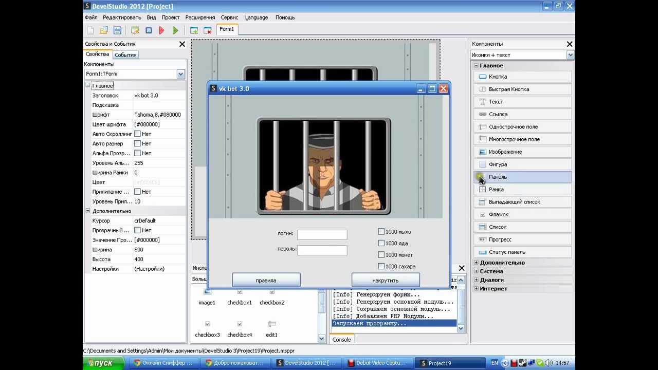Image resolution: width=658 pixels, height=370 pixels.
Task: Select the Изображение component
Action: click(522, 152)
